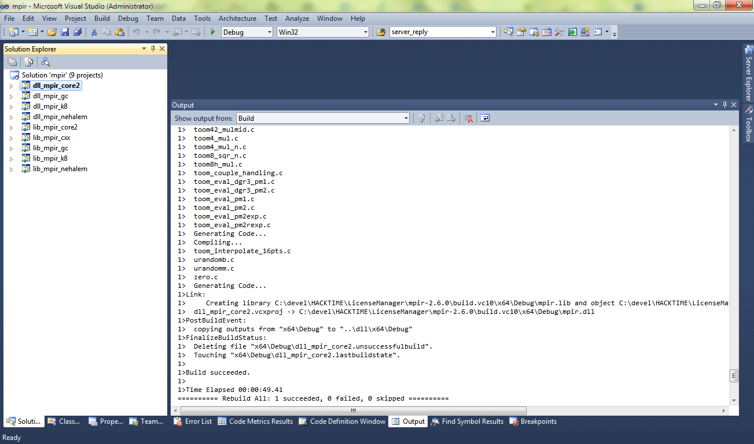Open Output pane window position dropdown arrow

click(x=716, y=105)
